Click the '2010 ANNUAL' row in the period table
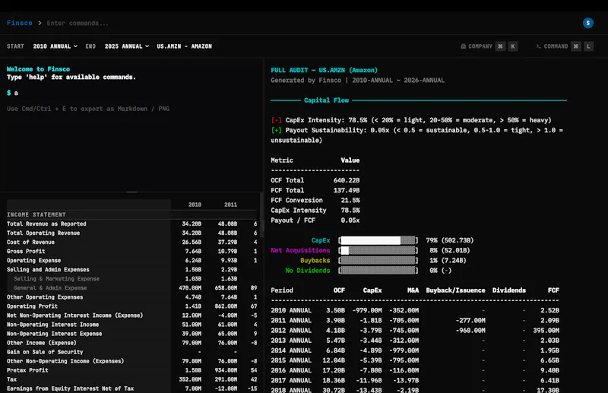 click(x=415, y=310)
